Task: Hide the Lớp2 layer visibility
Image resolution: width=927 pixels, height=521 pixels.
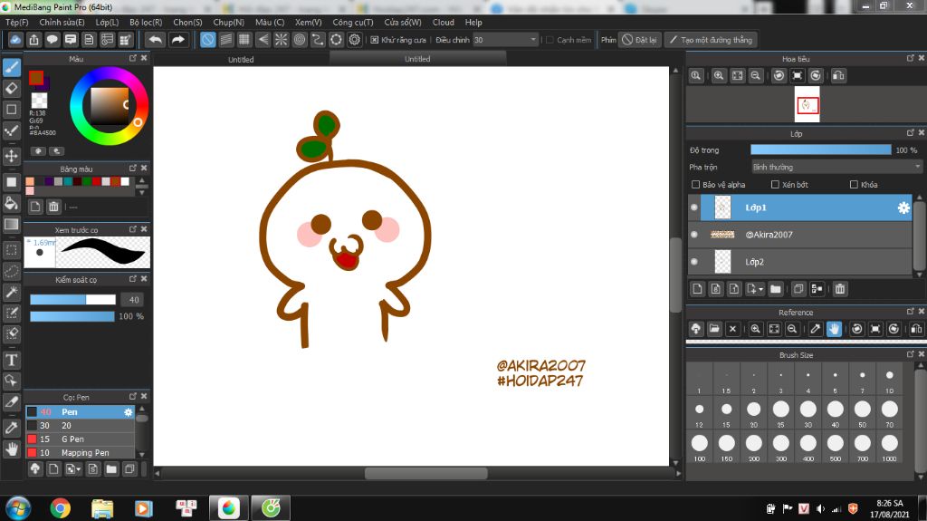Action: click(694, 262)
